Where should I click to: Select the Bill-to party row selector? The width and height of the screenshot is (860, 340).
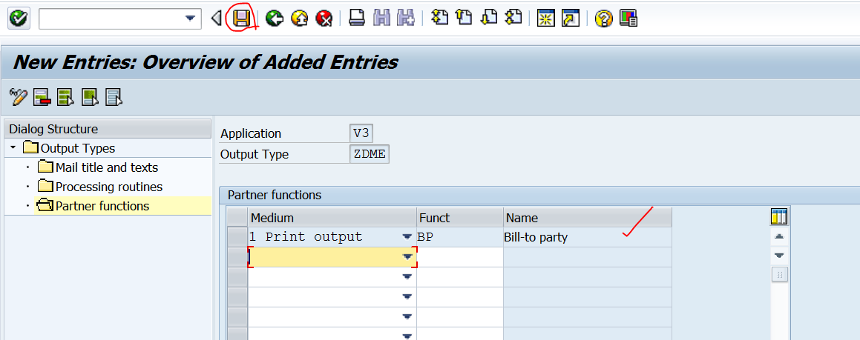[237, 237]
